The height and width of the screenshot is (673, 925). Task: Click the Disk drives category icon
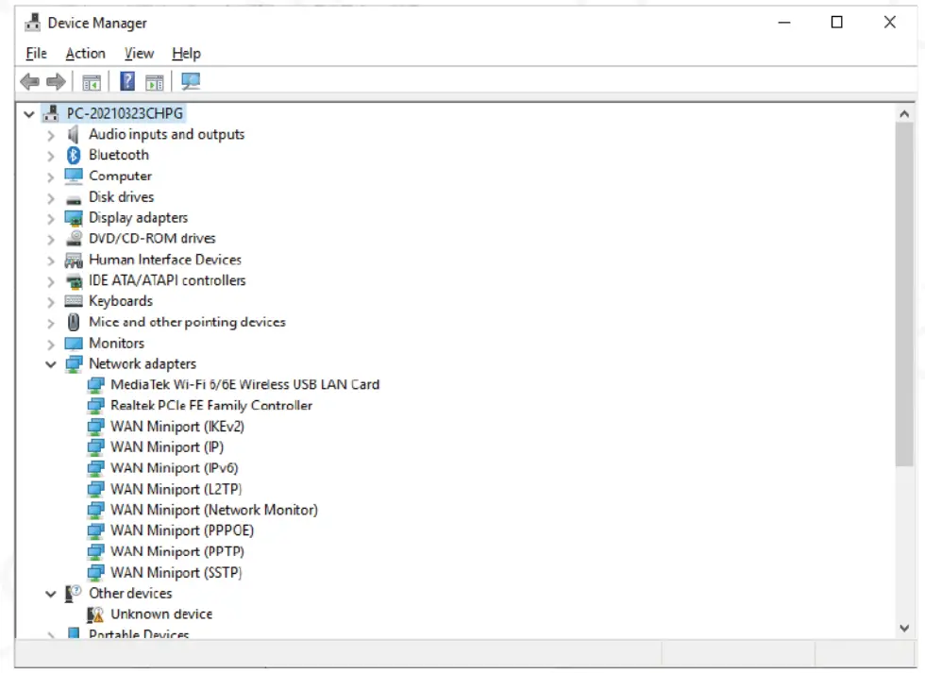pos(74,199)
